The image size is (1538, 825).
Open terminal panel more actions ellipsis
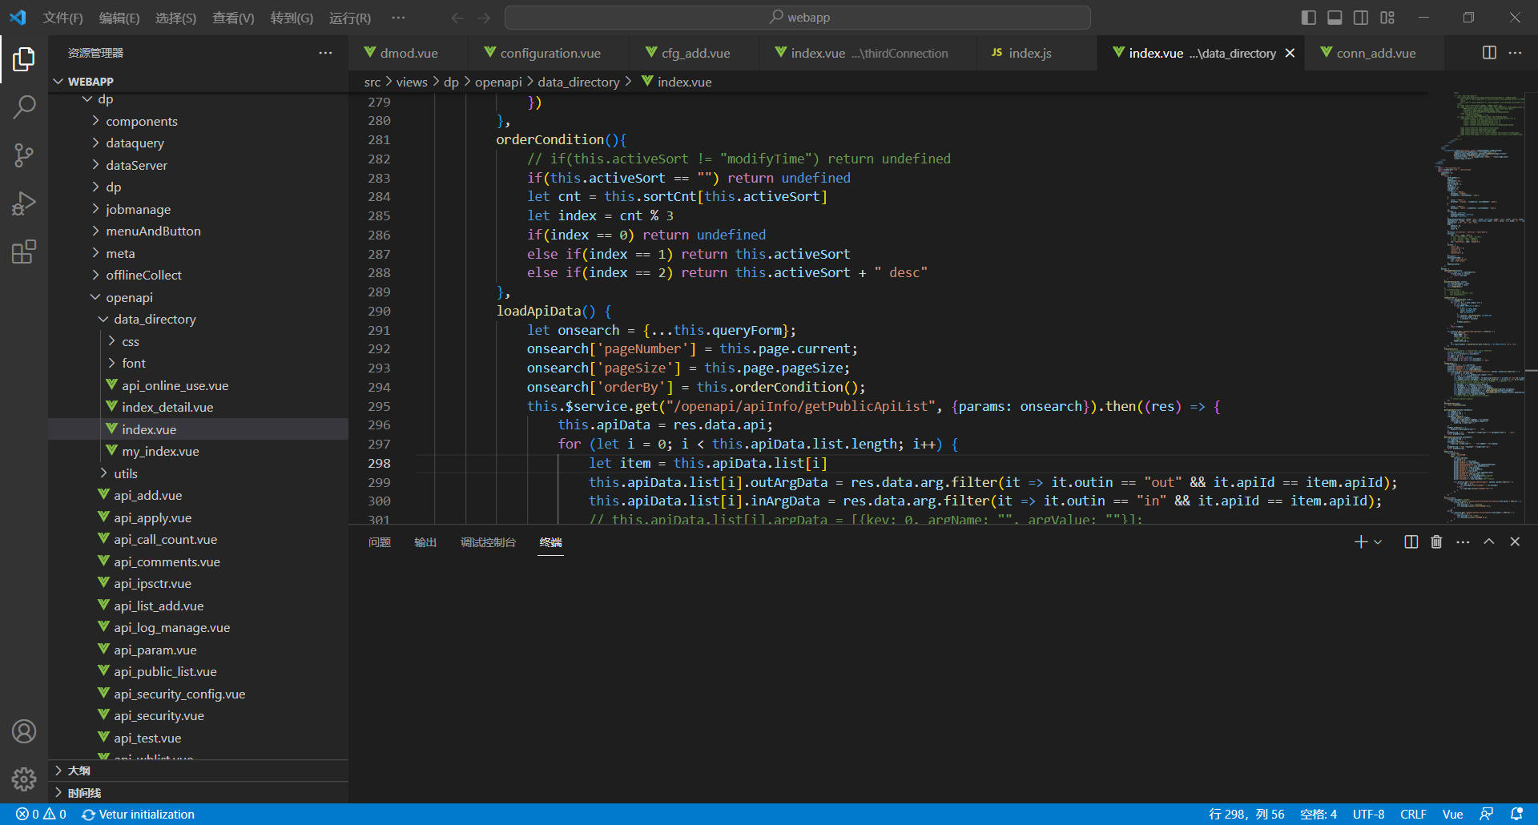[1463, 542]
